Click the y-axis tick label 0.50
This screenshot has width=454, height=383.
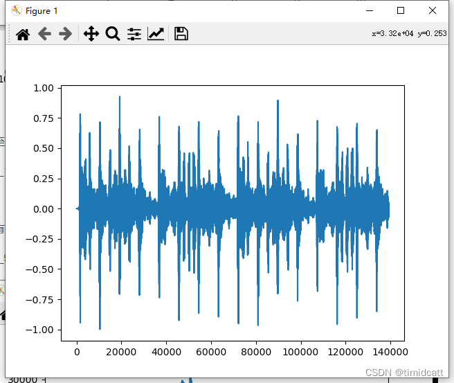[x=44, y=148]
